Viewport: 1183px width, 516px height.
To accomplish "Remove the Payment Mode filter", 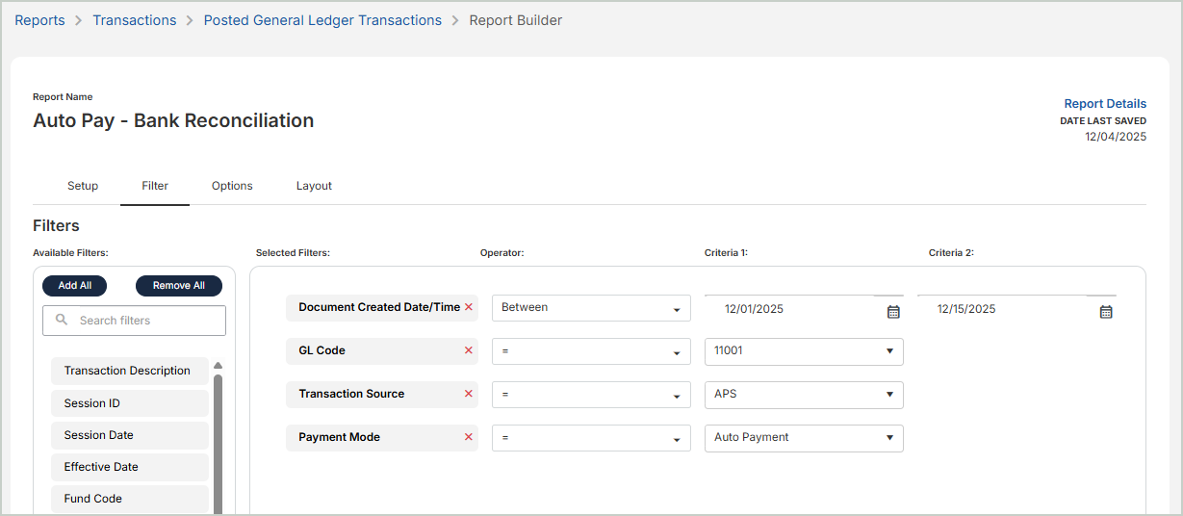I will (x=469, y=437).
